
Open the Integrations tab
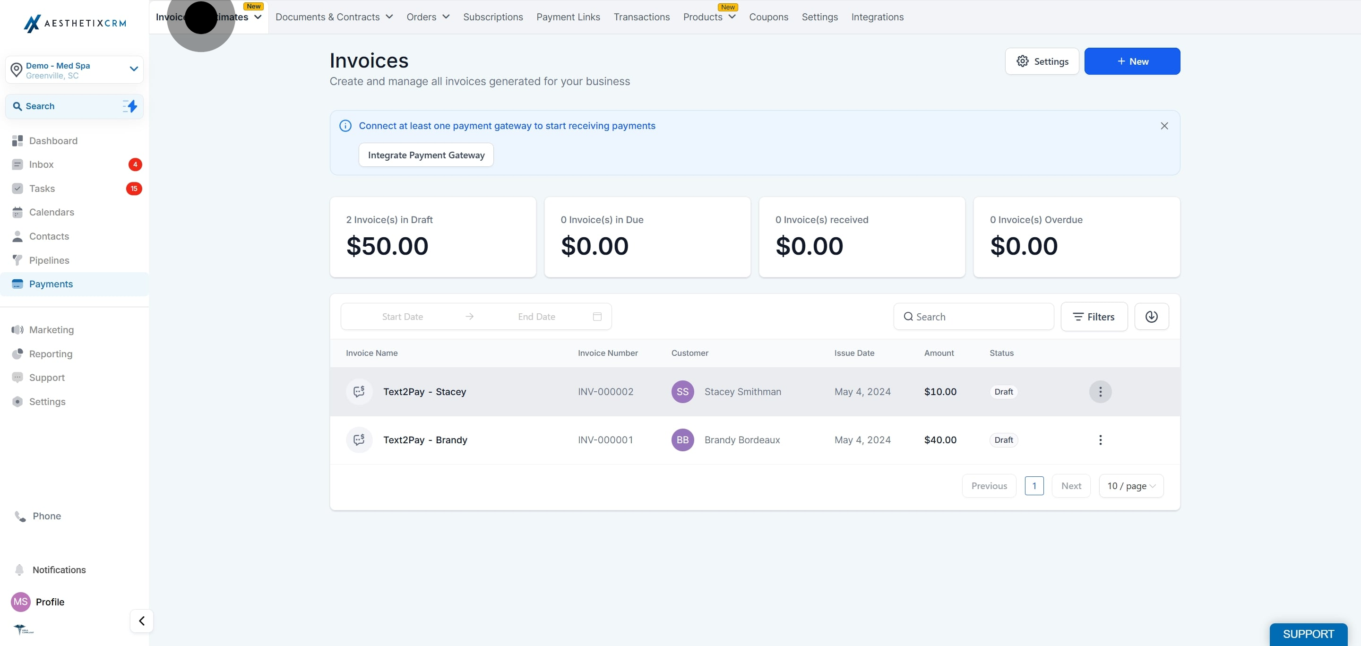pyautogui.click(x=877, y=17)
